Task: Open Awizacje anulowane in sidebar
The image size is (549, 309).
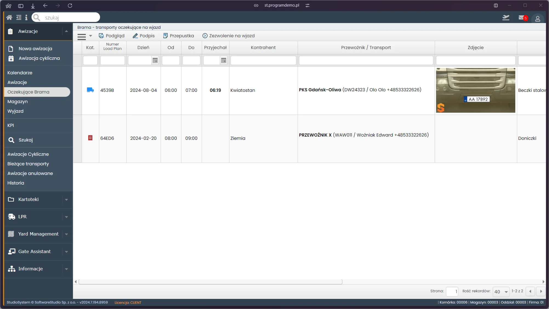Action: [x=30, y=173]
